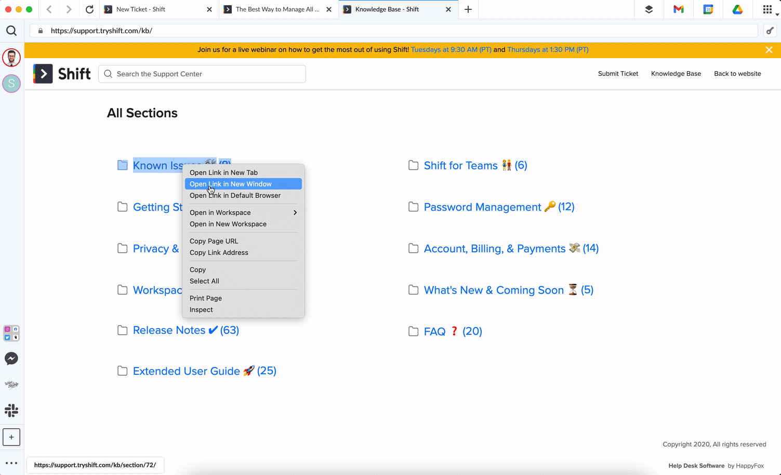Viewport: 781px width, 475px height.
Task: Go forward with the right arrow
Action: pyautogui.click(x=69, y=9)
